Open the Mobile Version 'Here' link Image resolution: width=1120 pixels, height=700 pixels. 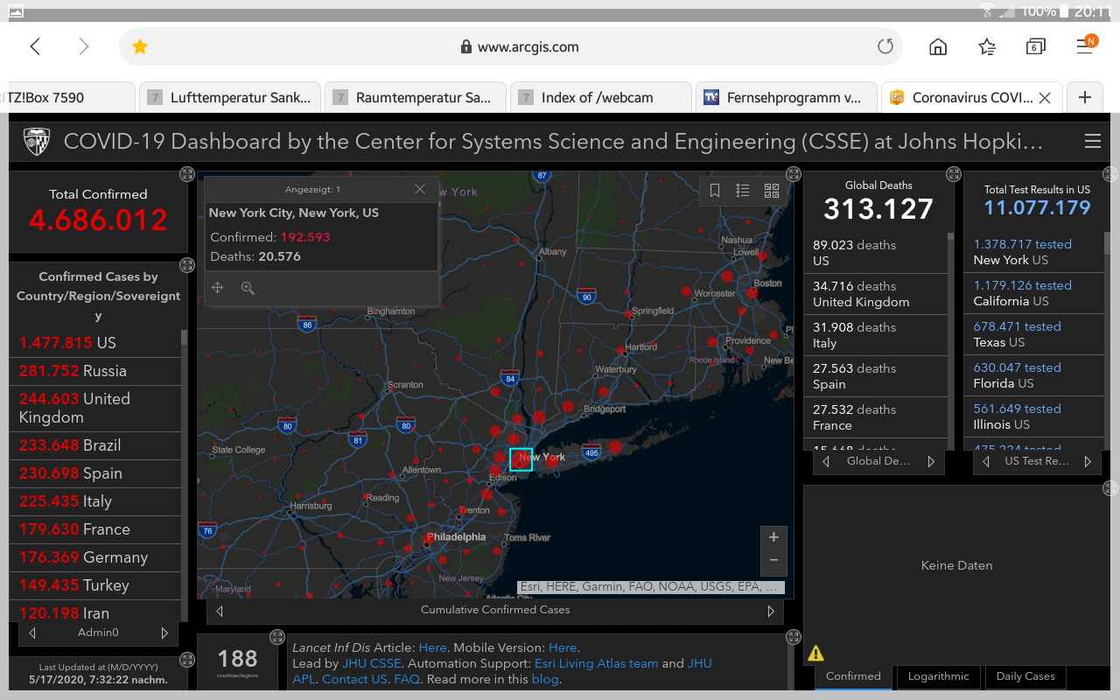[x=563, y=648]
